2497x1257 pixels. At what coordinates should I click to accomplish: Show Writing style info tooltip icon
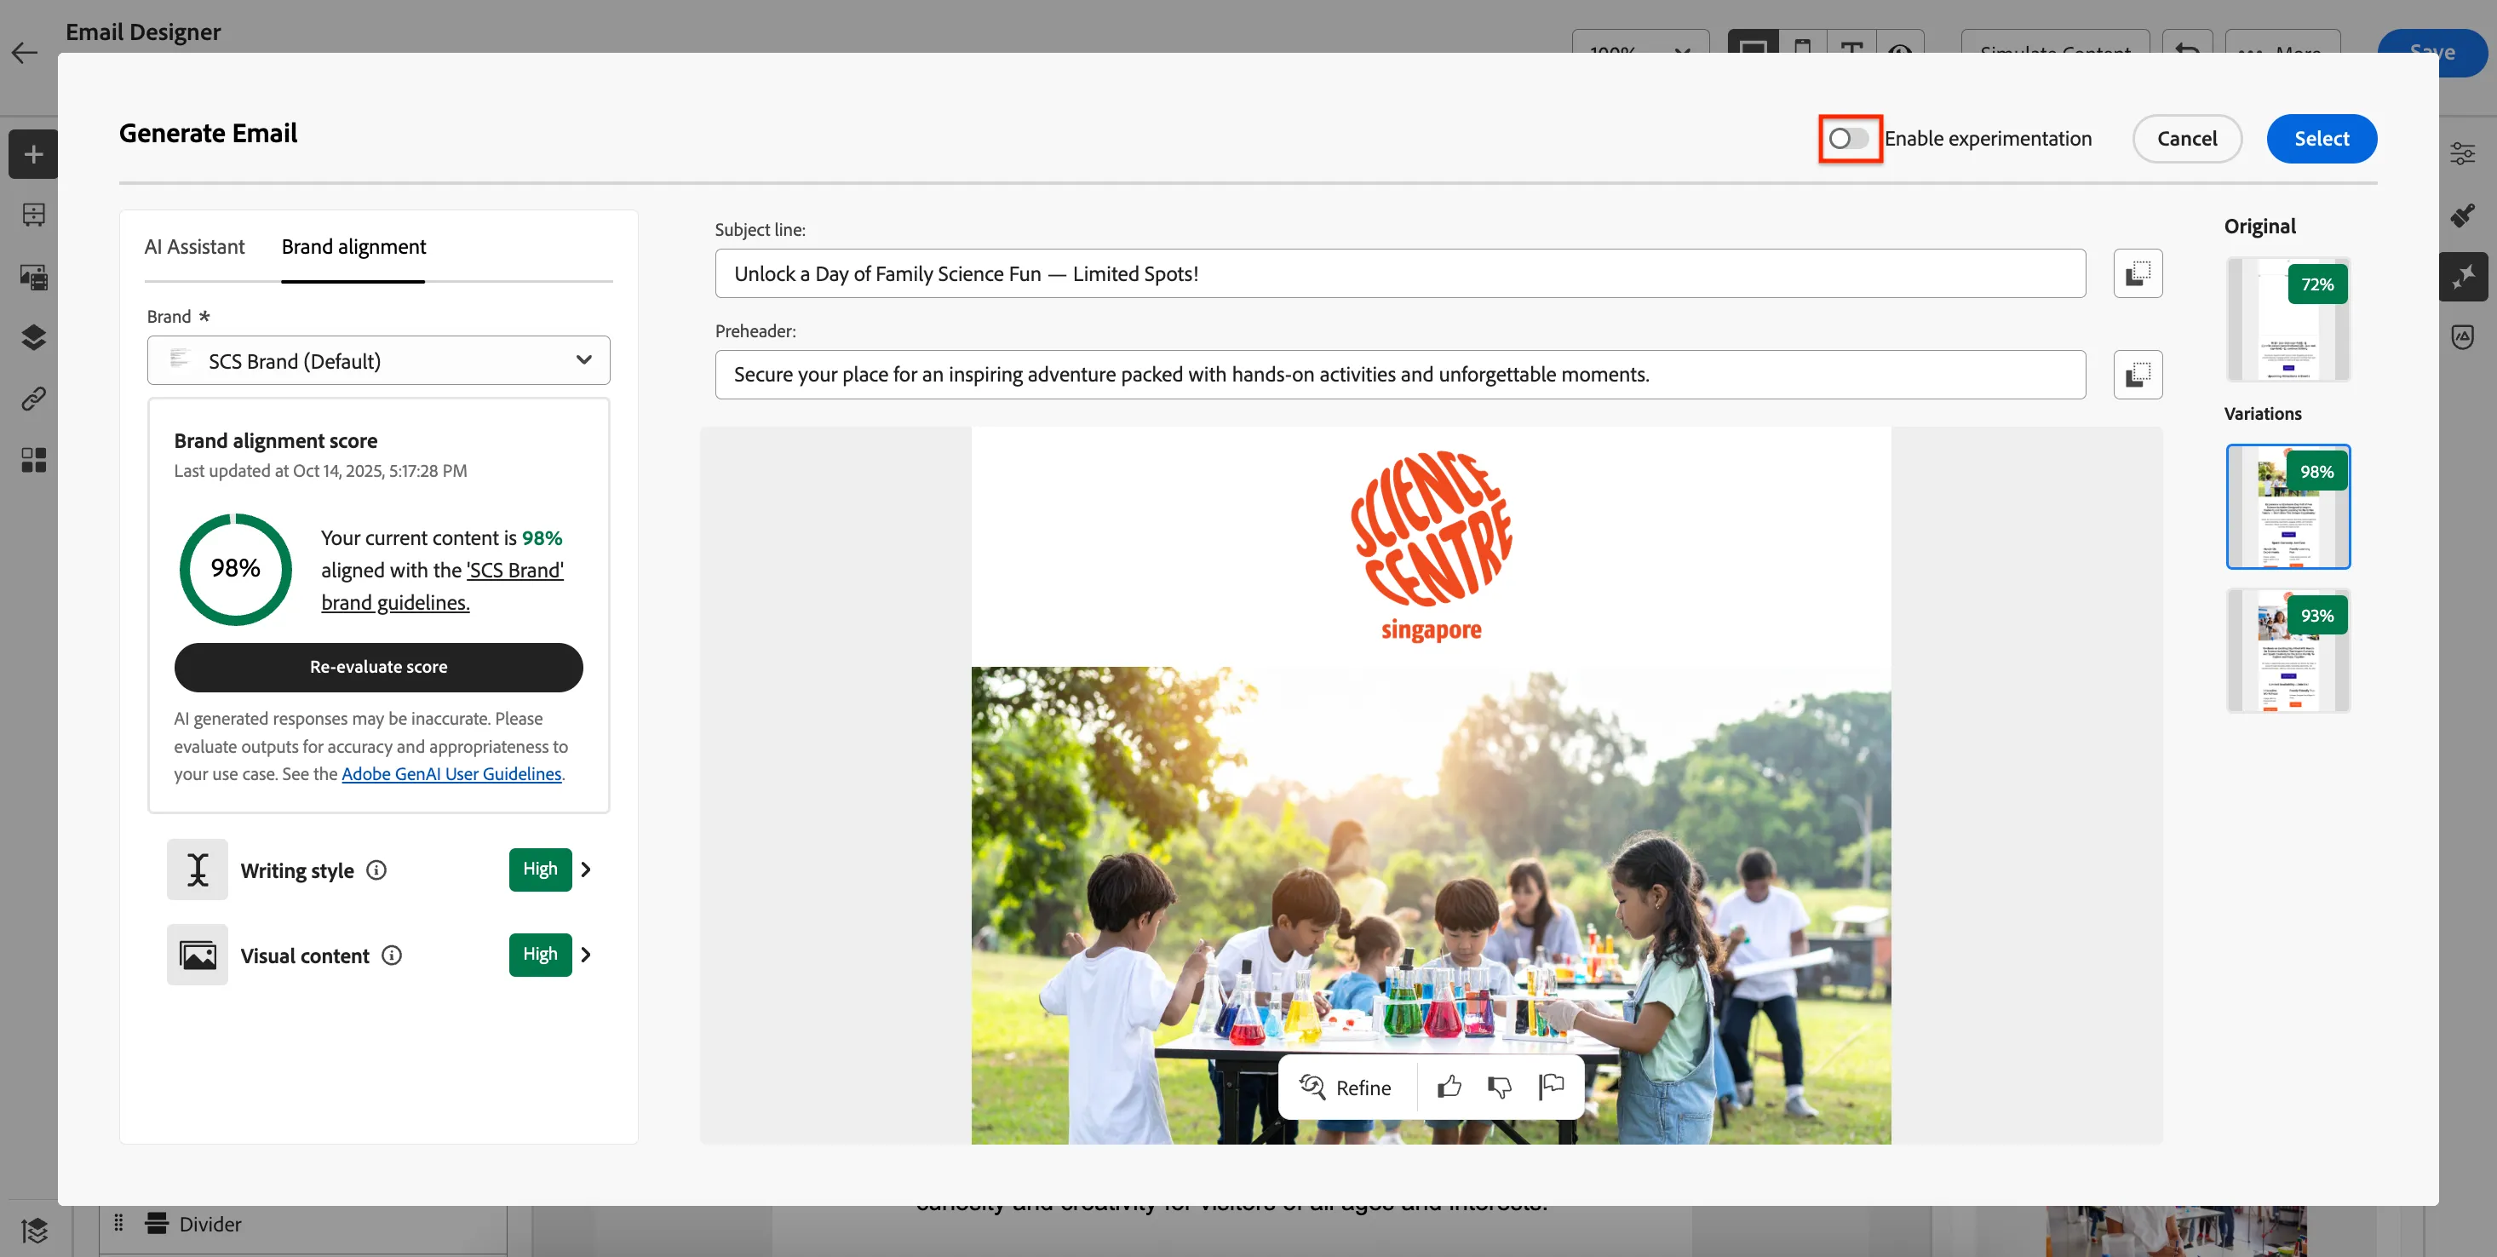[x=376, y=870]
